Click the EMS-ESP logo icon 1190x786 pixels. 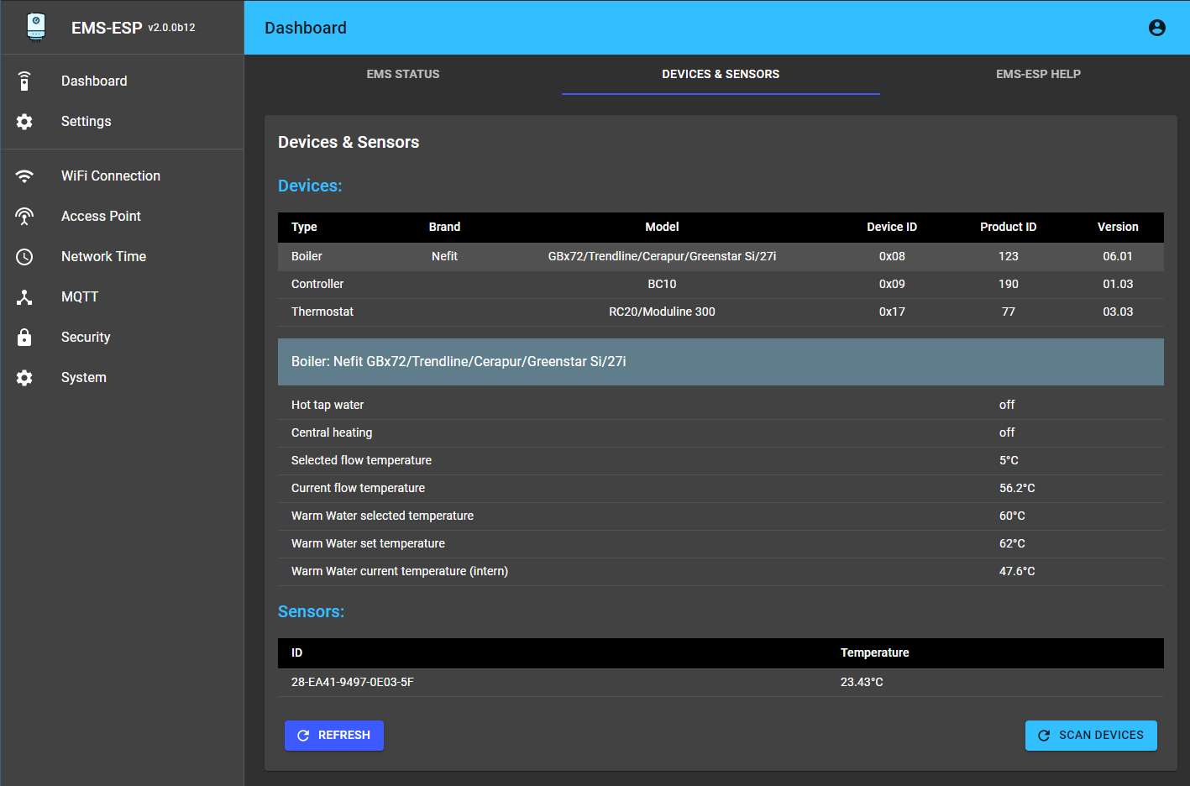(35, 27)
